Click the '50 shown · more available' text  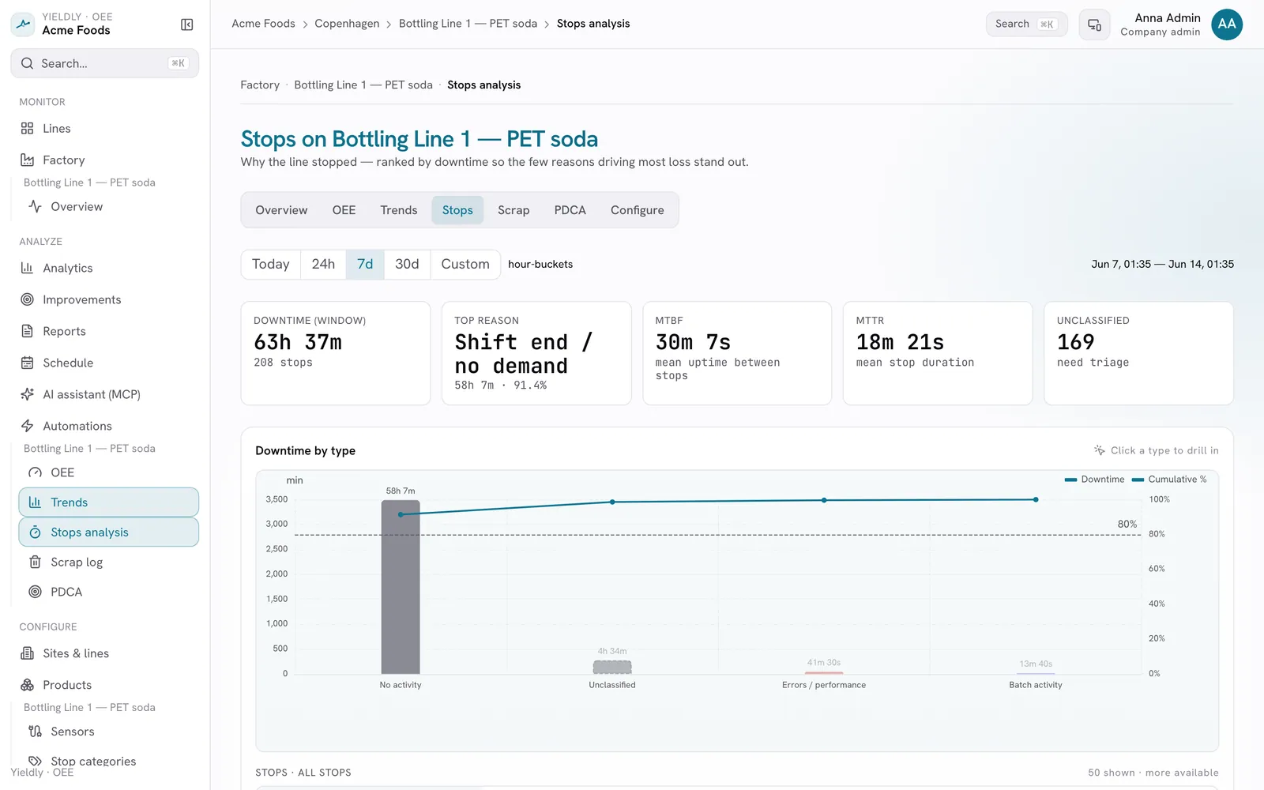tap(1153, 773)
